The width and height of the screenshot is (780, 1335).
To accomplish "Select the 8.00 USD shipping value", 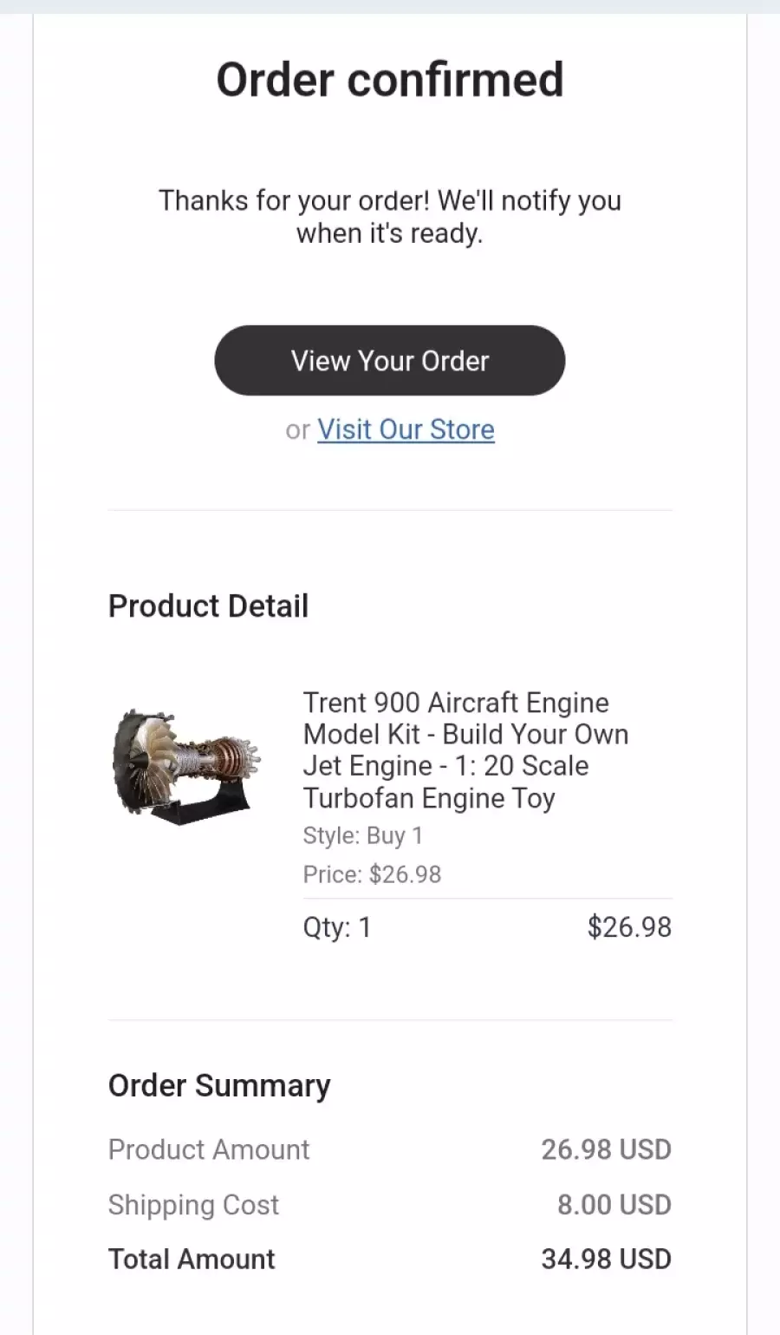I will coord(614,1205).
